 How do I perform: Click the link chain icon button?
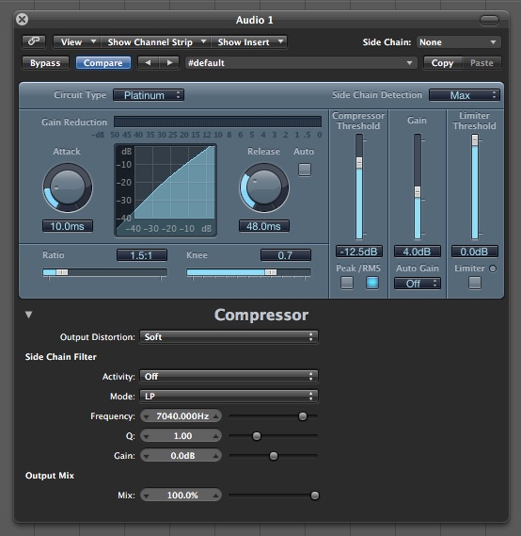pos(34,41)
